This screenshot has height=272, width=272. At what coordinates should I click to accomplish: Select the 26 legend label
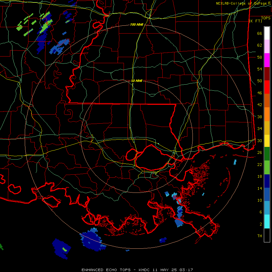(x=260, y=153)
